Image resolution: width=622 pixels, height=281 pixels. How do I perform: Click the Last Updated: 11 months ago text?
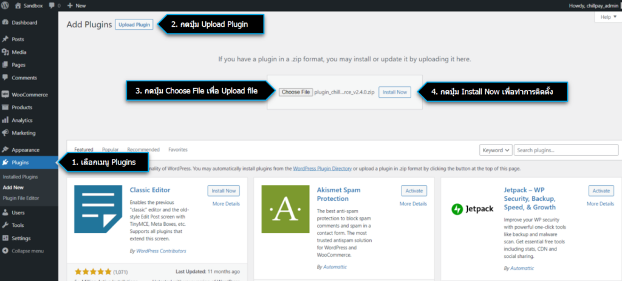[x=208, y=272]
